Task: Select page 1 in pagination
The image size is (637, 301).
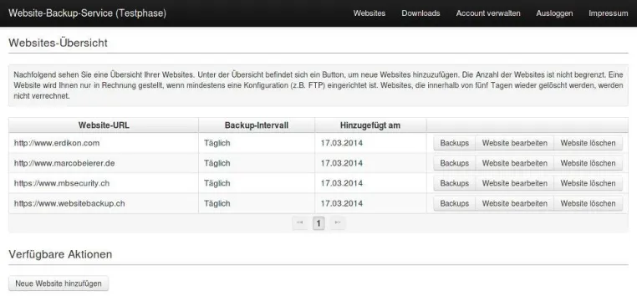Action: [318, 223]
